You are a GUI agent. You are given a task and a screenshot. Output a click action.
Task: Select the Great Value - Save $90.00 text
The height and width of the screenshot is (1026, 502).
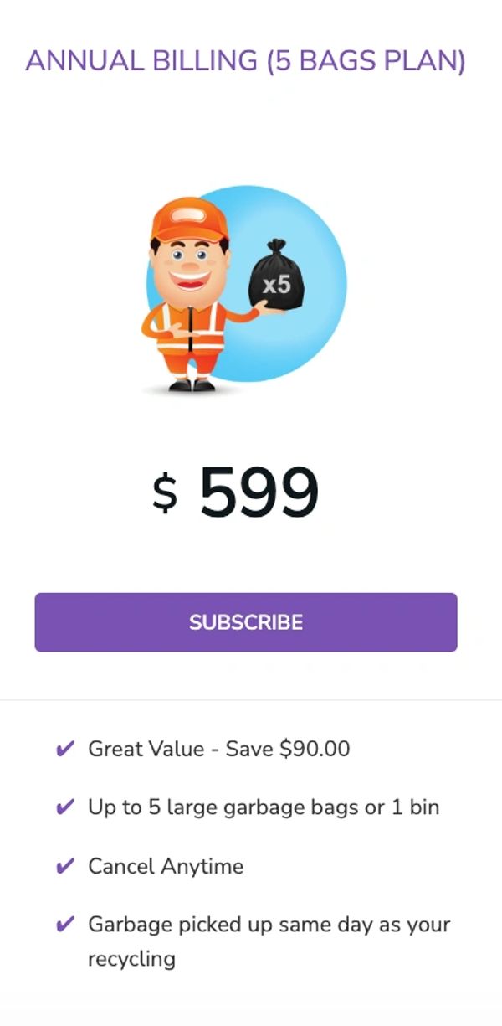pyautogui.click(x=219, y=749)
